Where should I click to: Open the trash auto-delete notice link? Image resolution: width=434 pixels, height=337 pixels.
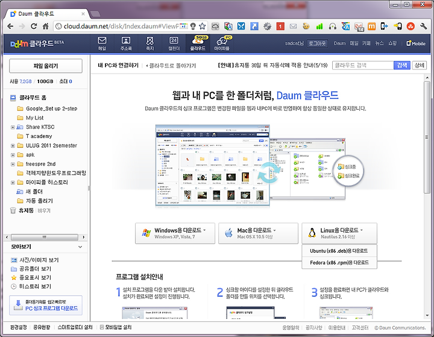272,65
